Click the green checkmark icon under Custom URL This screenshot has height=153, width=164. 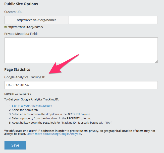(6, 27)
